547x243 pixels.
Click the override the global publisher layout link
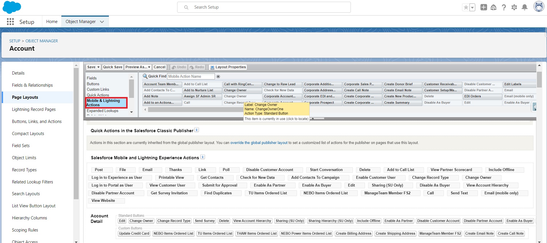click(259, 143)
